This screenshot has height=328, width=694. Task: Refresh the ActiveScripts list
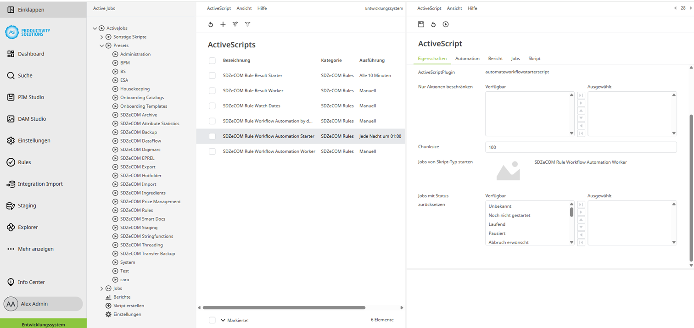point(211,24)
